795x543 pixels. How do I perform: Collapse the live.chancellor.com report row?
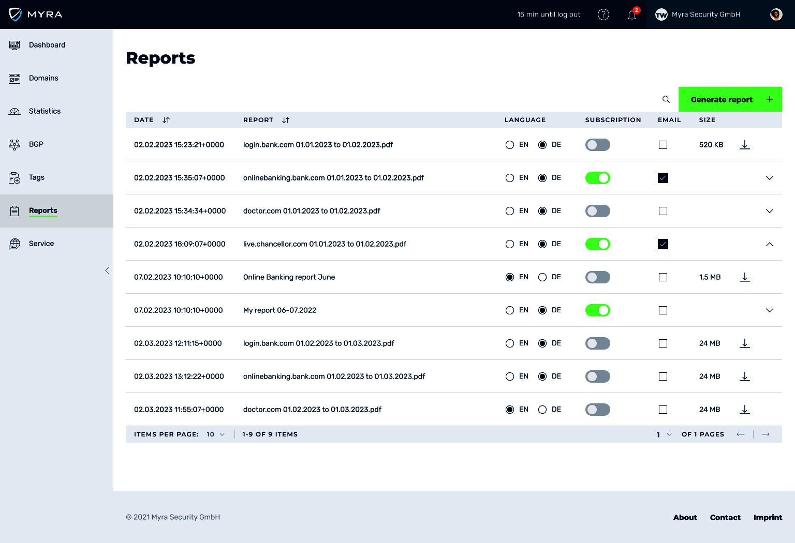click(770, 244)
